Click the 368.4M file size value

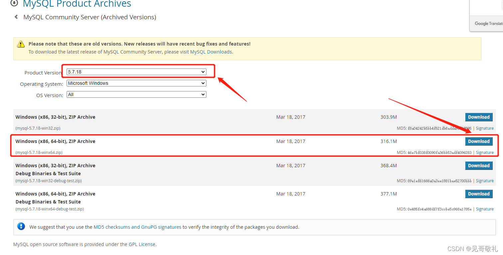[x=389, y=166]
